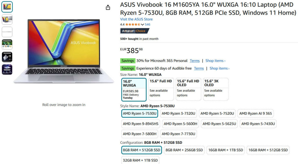Select AMD Ryzen 7-7730U style
The width and height of the screenshot is (298, 164).
(x=178, y=134)
